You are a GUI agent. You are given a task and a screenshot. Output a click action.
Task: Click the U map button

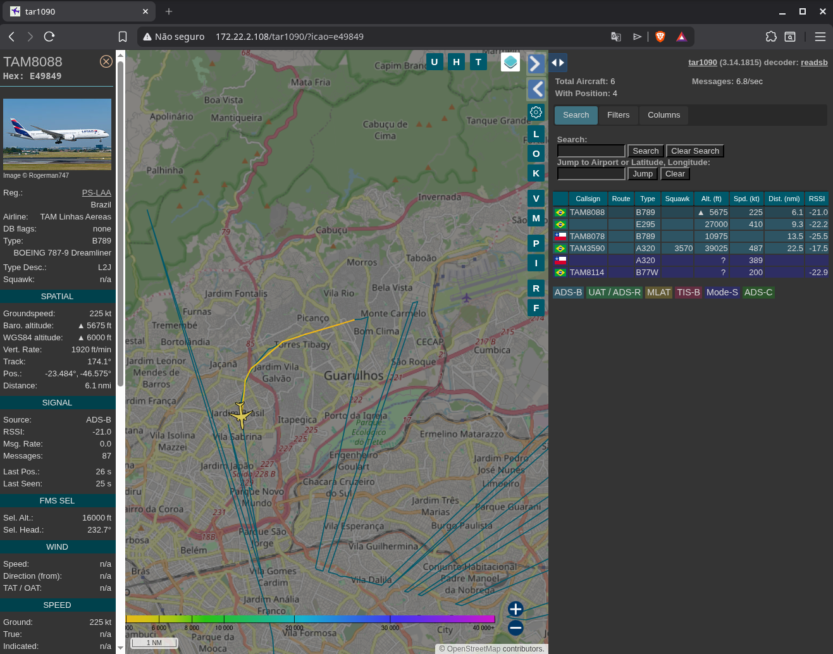435,62
